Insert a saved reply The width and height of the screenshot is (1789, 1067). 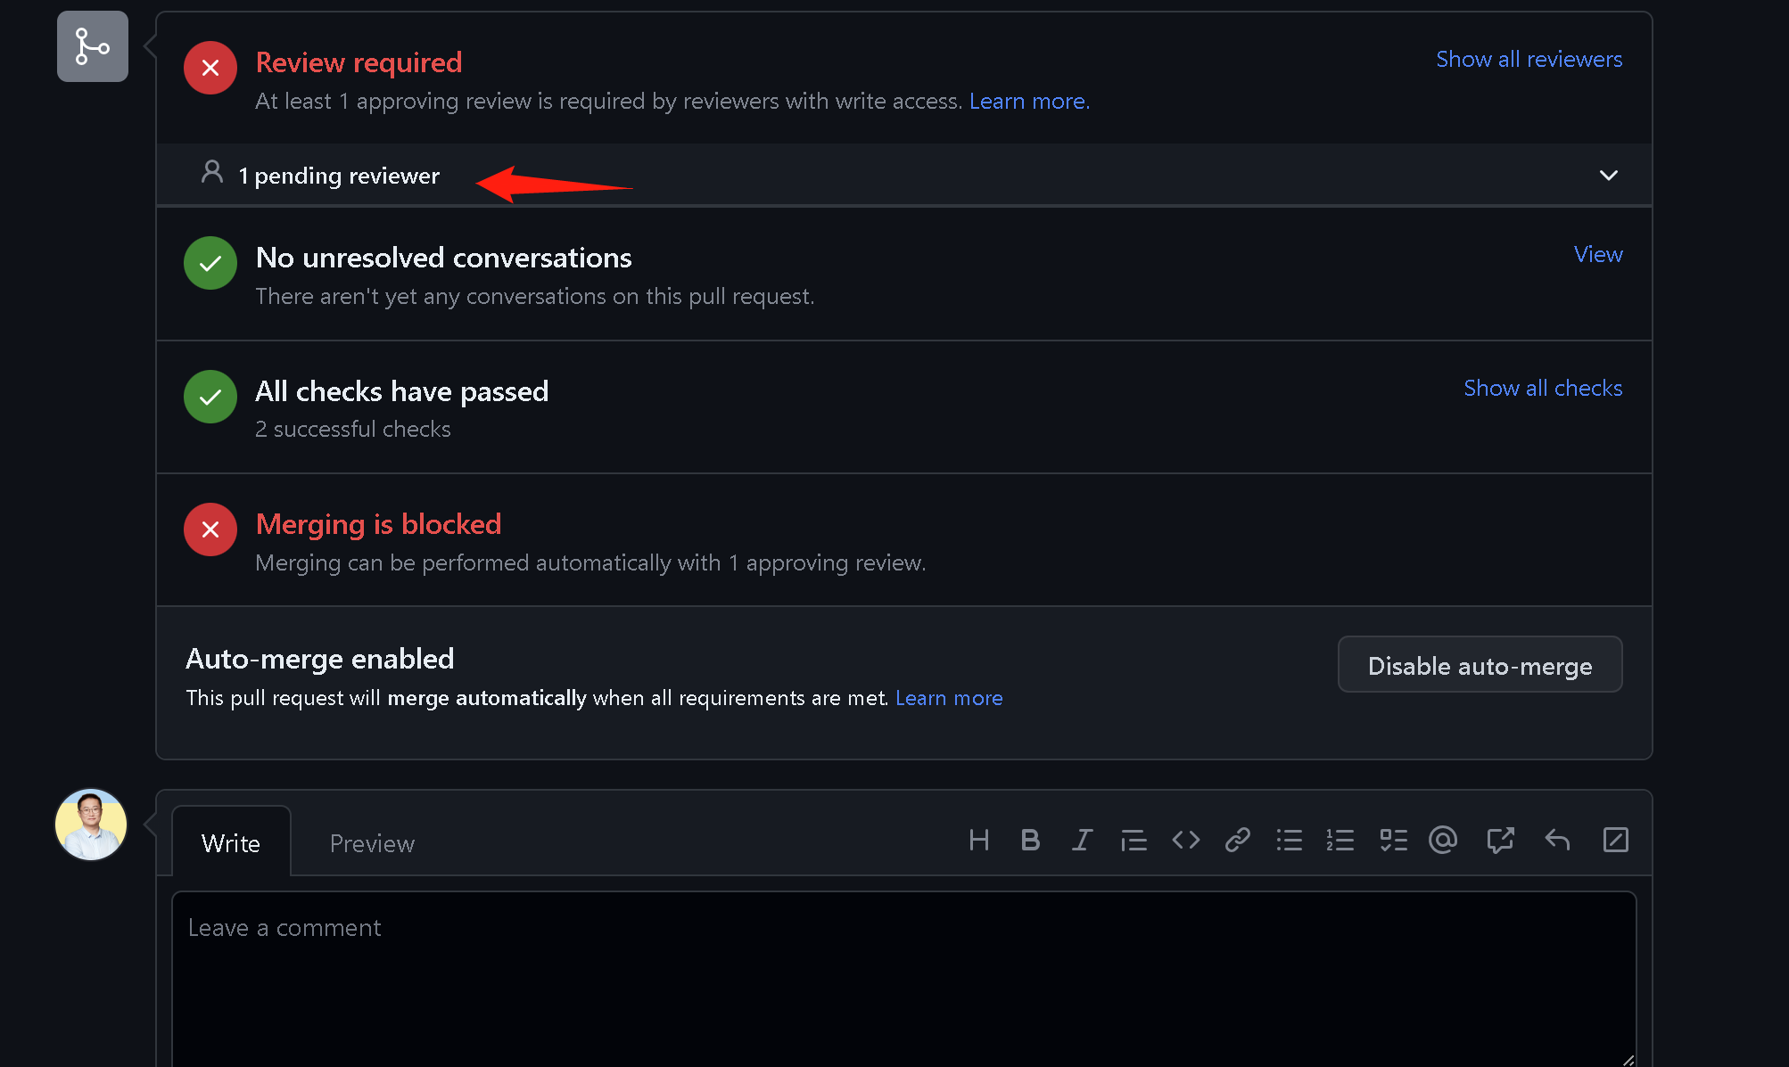click(1557, 841)
